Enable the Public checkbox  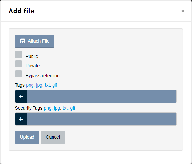[18, 54]
